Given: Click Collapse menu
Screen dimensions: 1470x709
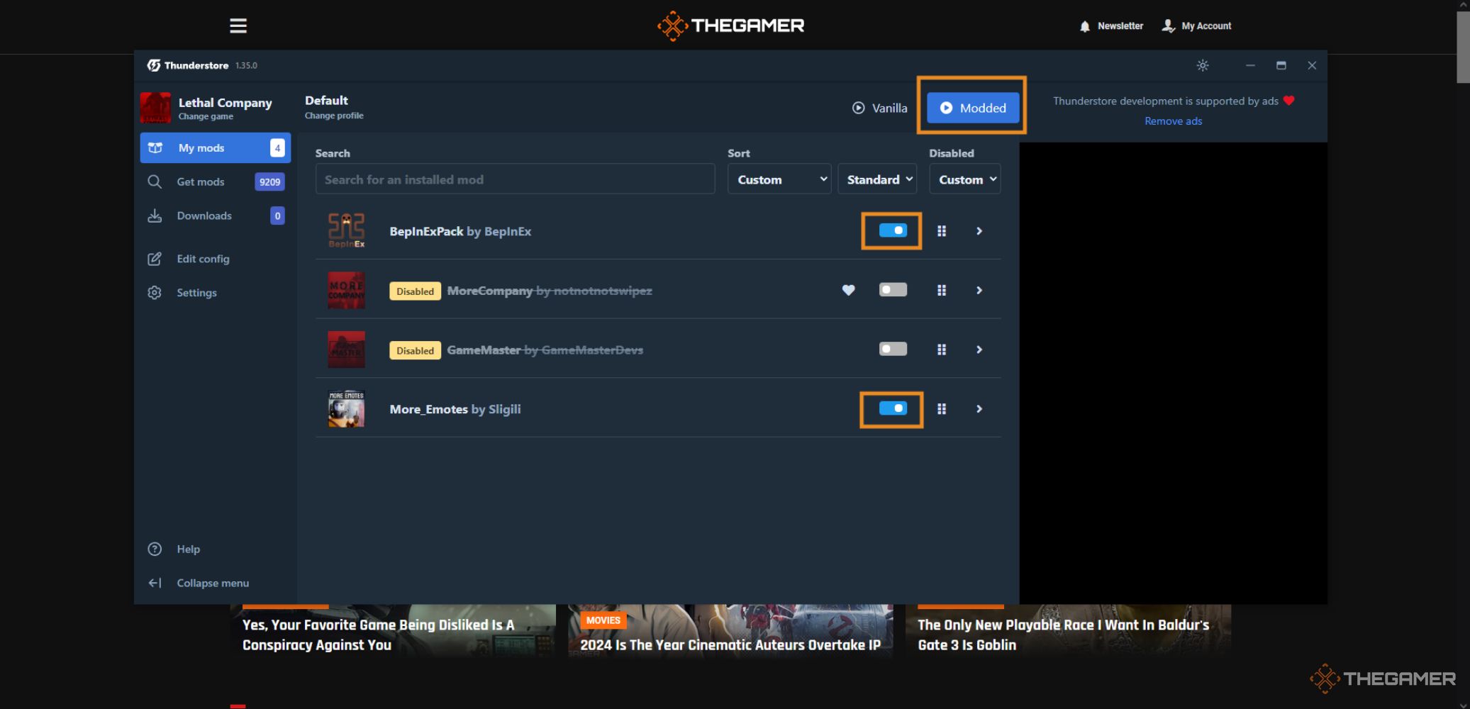Looking at the screenshot, I should coord(216,583).
